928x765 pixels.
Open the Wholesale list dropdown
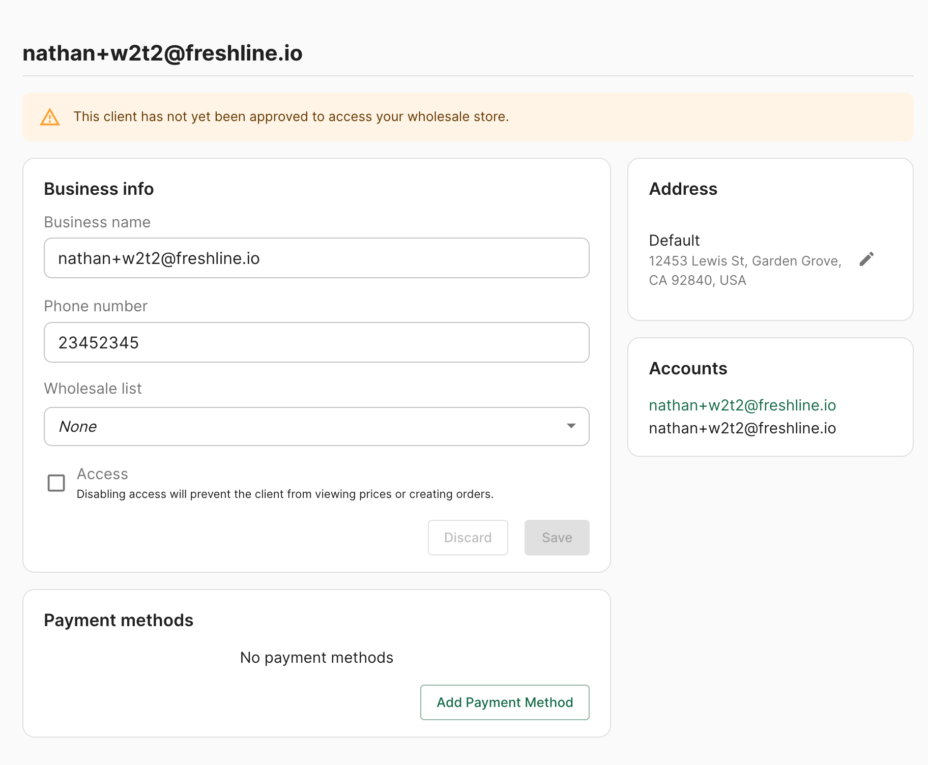tap(316, 426)
